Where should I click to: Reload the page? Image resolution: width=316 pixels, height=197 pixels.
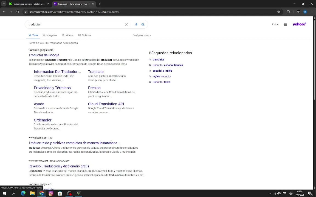18,12
